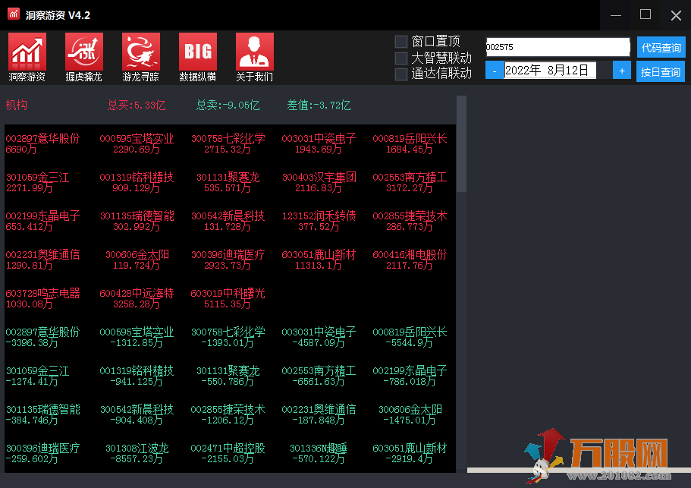Click the 机构 header label

pos(17,105)
